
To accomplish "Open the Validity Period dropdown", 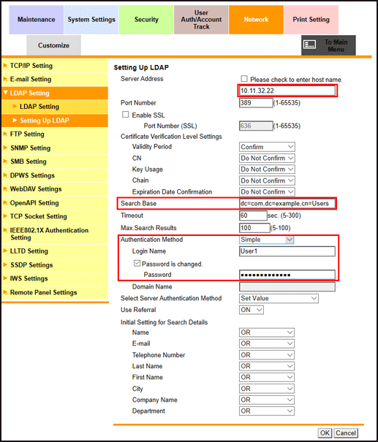I will (x=267, y=147).
